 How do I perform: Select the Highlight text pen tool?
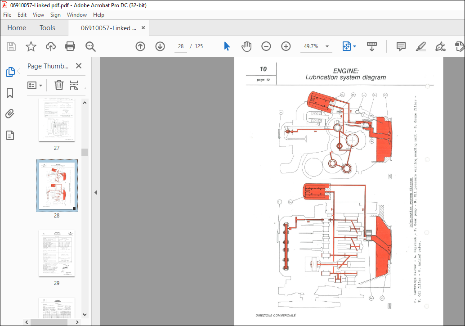[421, 46]
